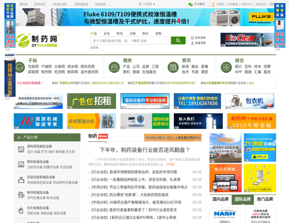Image resolution: width=289 pixels, height=223 pixels.
Task: Click the exhibition date banner 2020年12月16-18日
Action: [x=173, y=137]
